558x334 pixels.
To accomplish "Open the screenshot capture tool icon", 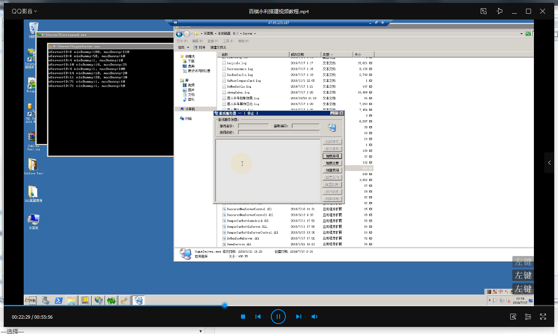I will coord(513,317).
